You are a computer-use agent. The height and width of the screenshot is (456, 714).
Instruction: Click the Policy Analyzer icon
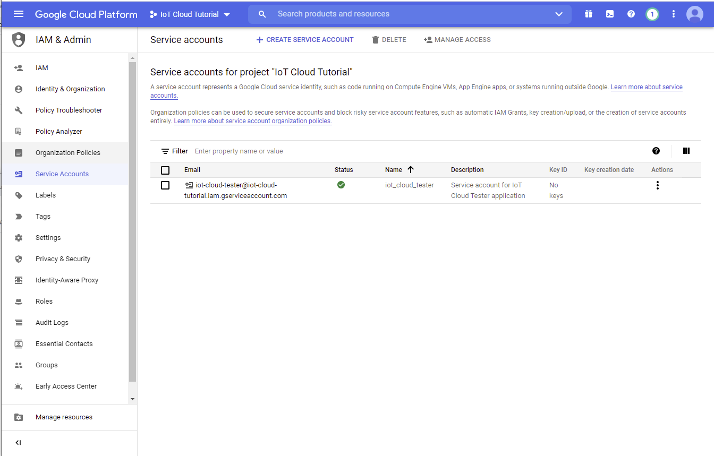click(19, 132)
